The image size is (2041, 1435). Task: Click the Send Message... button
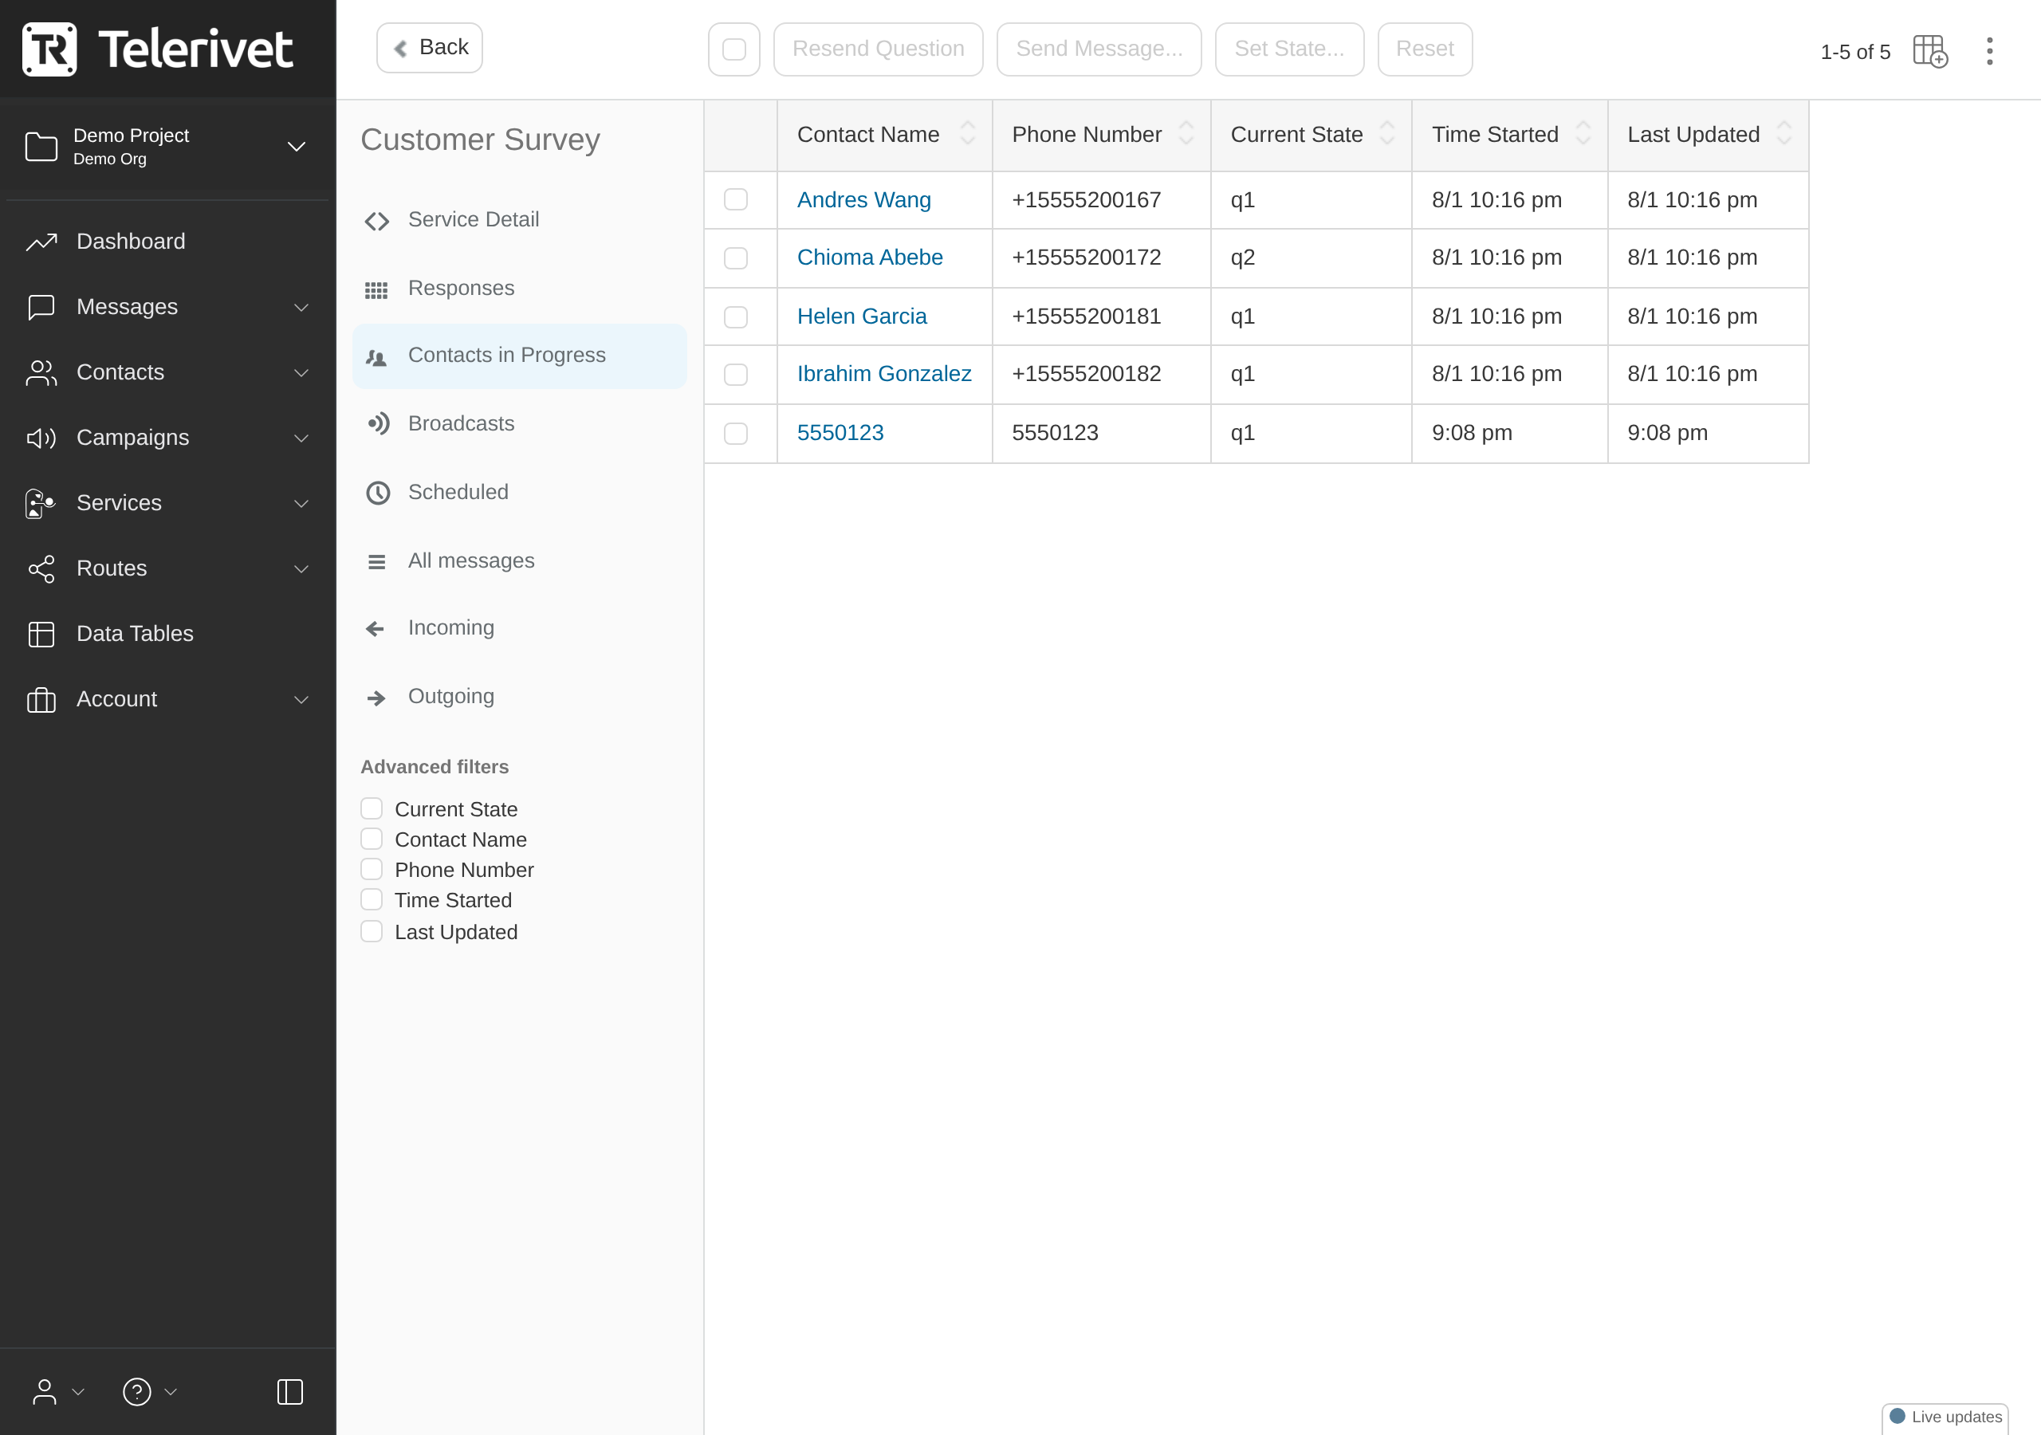[1099, 49]
